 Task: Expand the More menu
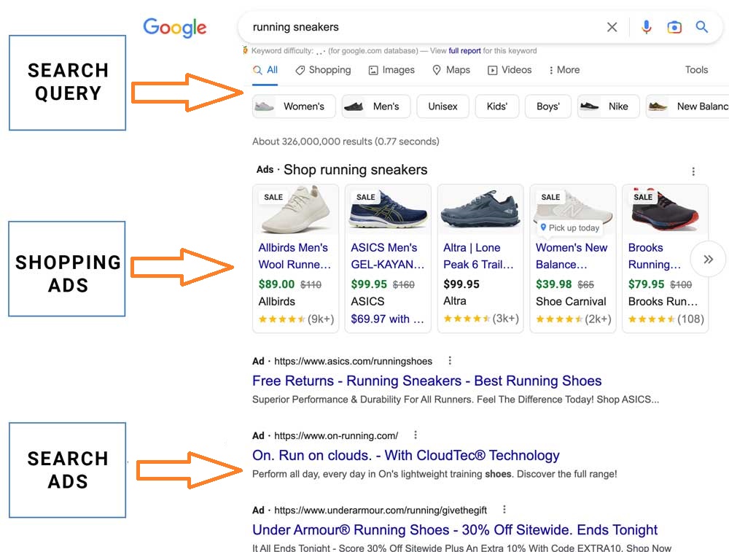564,70
